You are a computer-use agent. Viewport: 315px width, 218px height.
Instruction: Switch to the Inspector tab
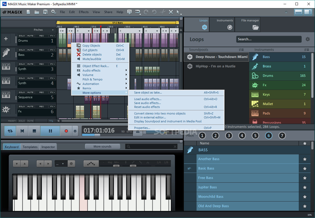(x=48, y=147)
